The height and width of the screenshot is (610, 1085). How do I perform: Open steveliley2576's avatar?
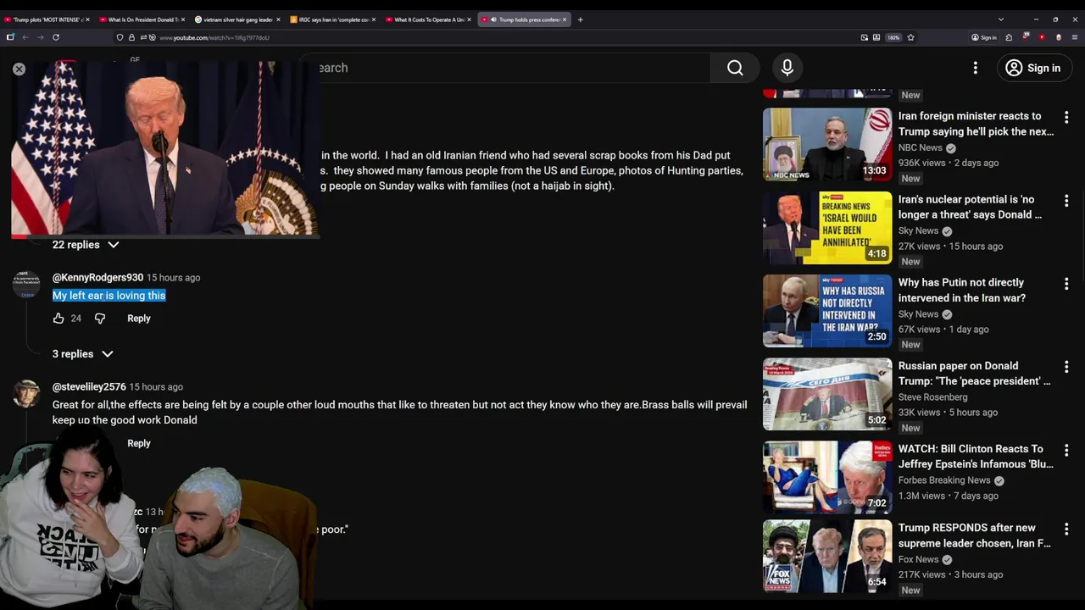click(x=26, y=393)
